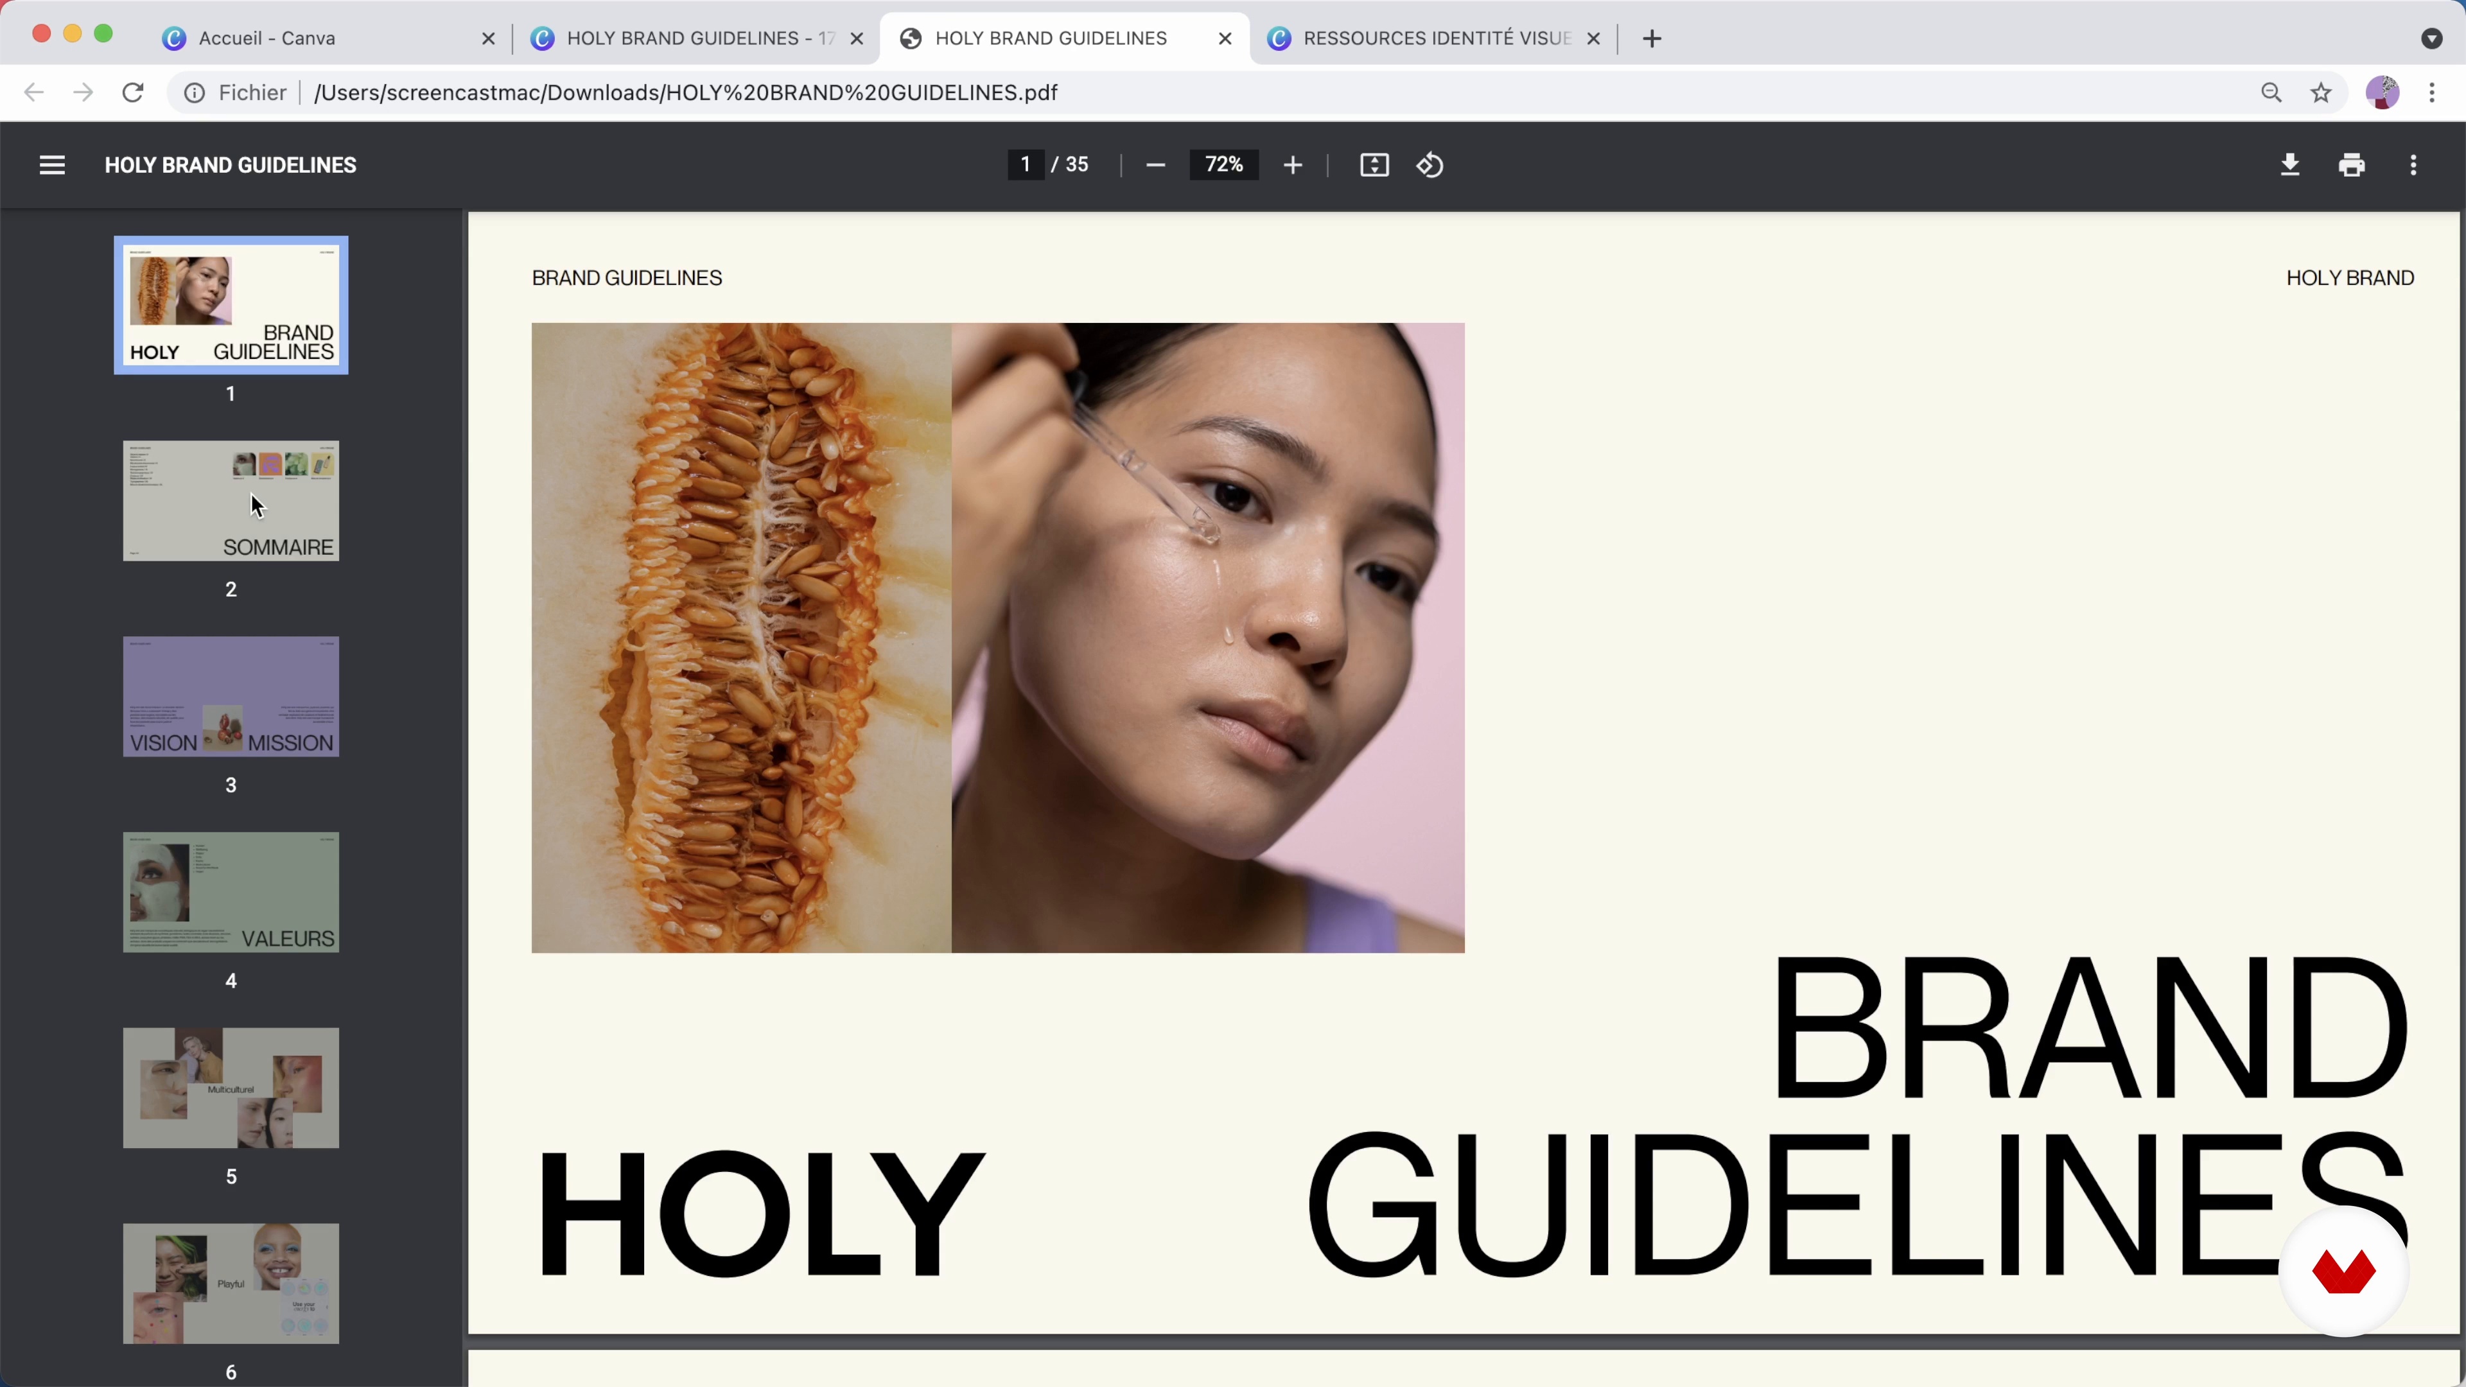Image resolution: width=2466 pixels, height=1387 pixels.
Task: Open the Chrome three-dot menu
Action: click(2431, 93)
